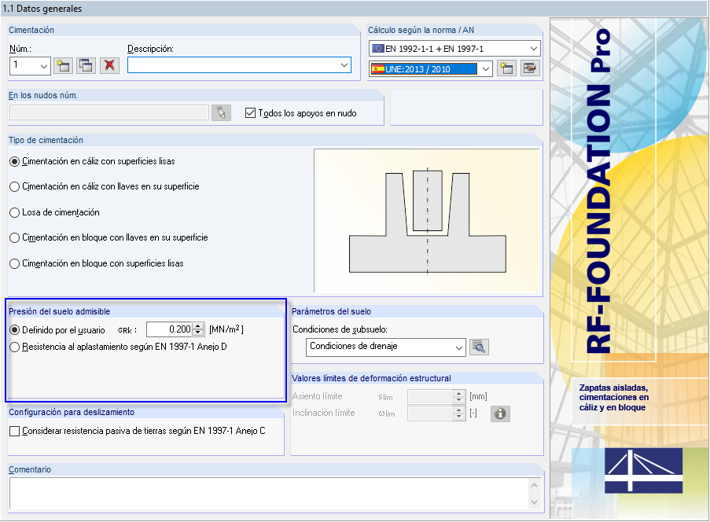Screen dimensions: 710x522
Task: Delete the foundation with the red X icon
Action: pos(109,66)
